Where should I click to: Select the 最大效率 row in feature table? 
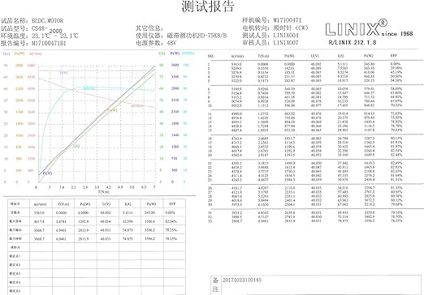pyautogui.click(x=97, y=221)
